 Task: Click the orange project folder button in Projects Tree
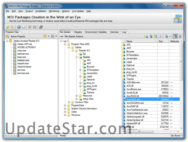45,36
